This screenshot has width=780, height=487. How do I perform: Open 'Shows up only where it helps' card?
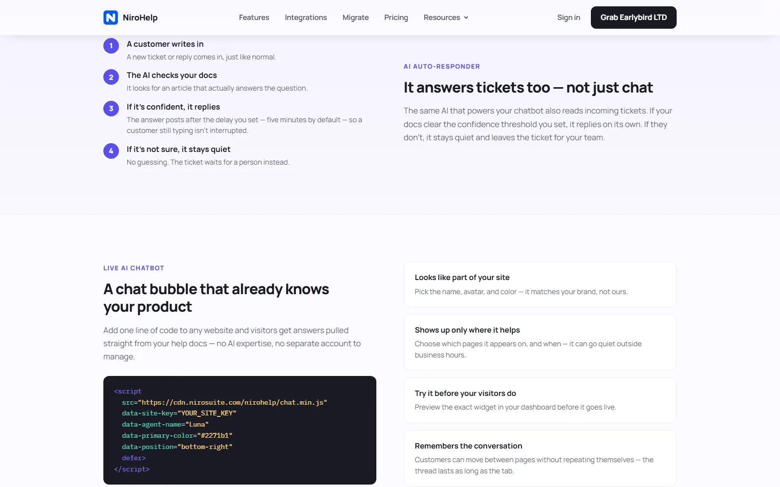tap(540, 342)
